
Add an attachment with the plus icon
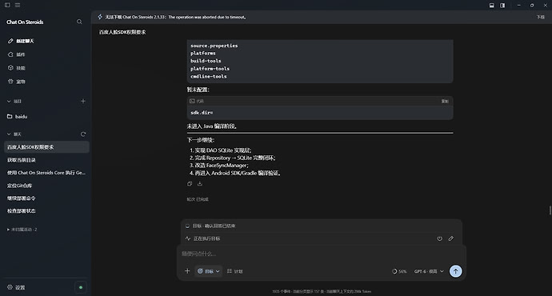coord(187,271)
